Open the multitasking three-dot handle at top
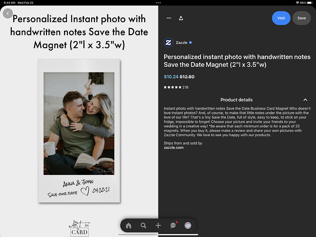Viewport: 316px width, 237px height. click(158, 3)
